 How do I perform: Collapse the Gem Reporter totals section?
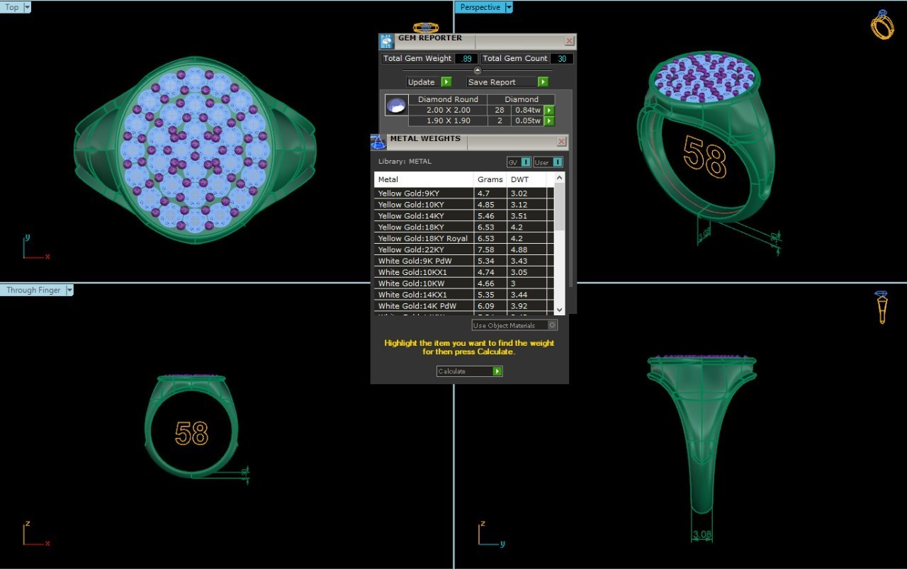[x=477, y=71]
